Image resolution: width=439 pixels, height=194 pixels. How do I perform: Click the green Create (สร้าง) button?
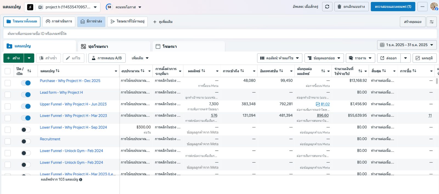click(x=14, y=58)
